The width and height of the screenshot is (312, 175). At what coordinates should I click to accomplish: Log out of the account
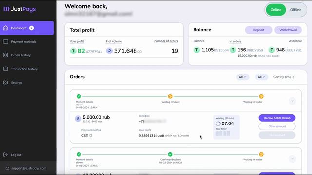point(16,155)
